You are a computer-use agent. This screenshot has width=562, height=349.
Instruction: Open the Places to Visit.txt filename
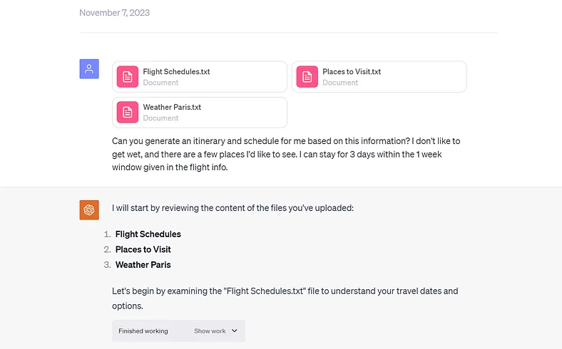(352, 71)
